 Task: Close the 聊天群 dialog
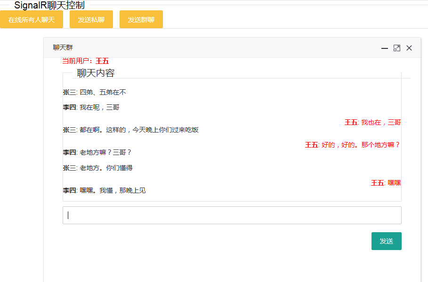[x=409, y=48]
